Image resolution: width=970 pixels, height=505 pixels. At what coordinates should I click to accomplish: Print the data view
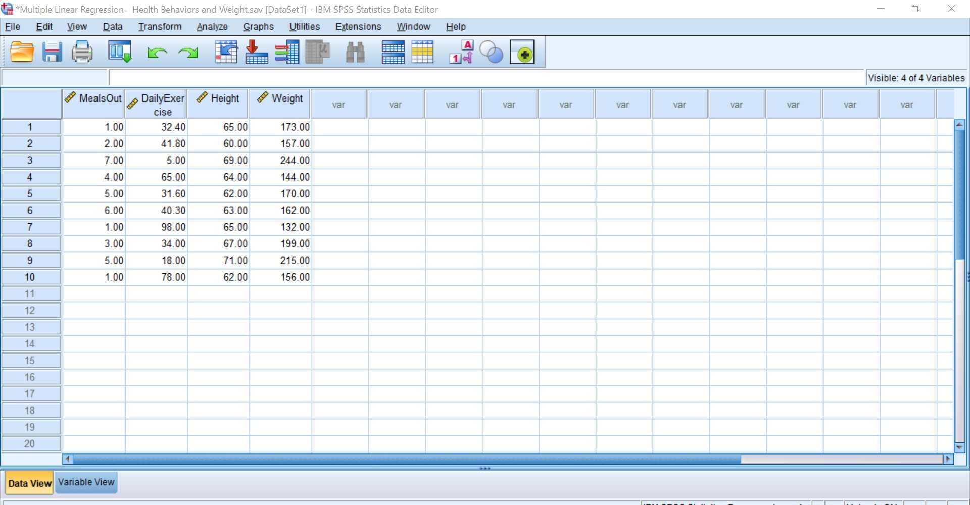81,52
